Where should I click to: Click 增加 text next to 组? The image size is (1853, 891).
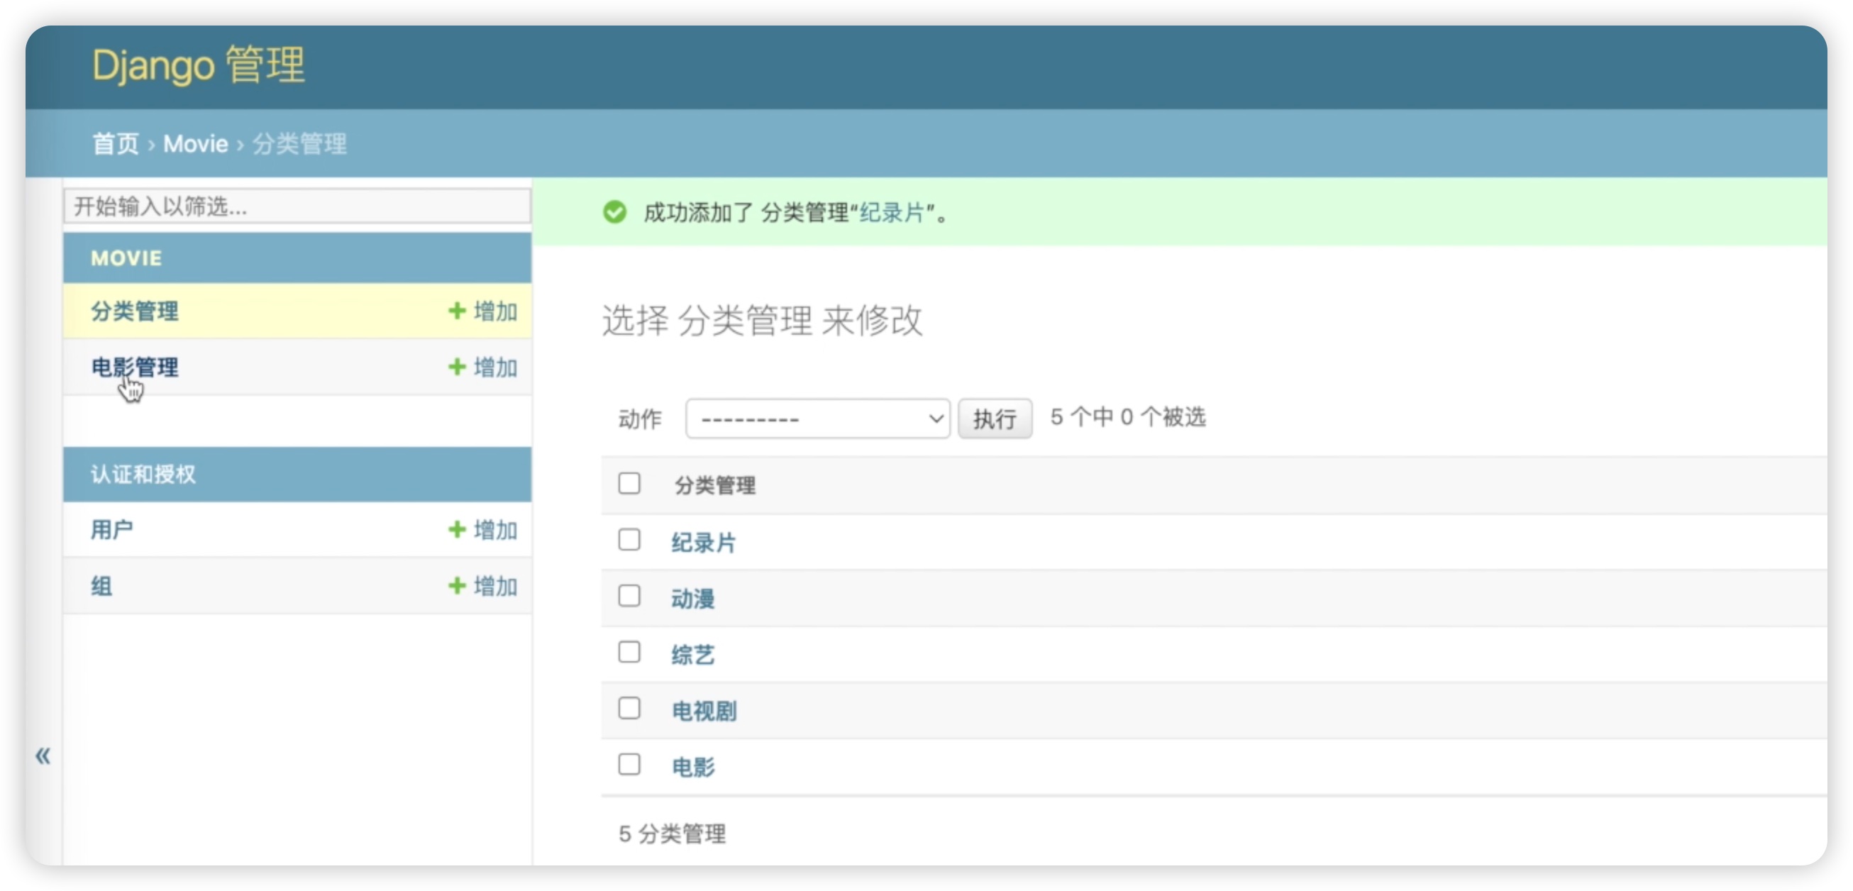coord(496,585)
